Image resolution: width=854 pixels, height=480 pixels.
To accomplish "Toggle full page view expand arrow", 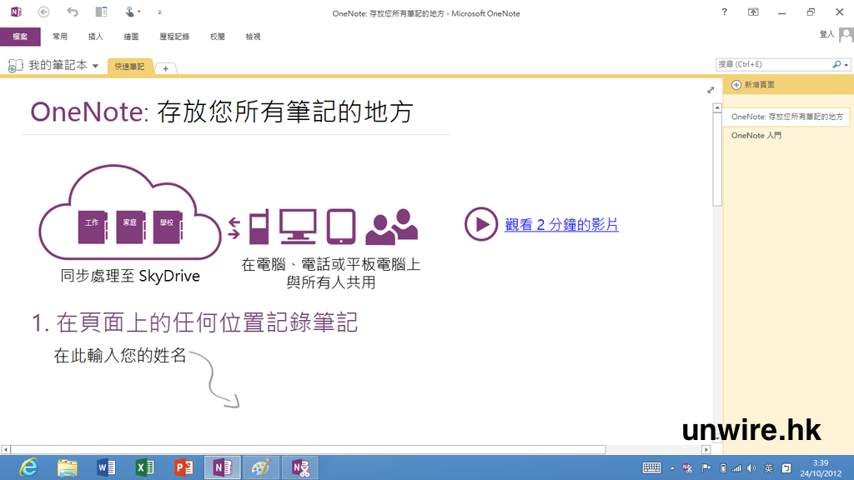I will click(x=711, y=90).
